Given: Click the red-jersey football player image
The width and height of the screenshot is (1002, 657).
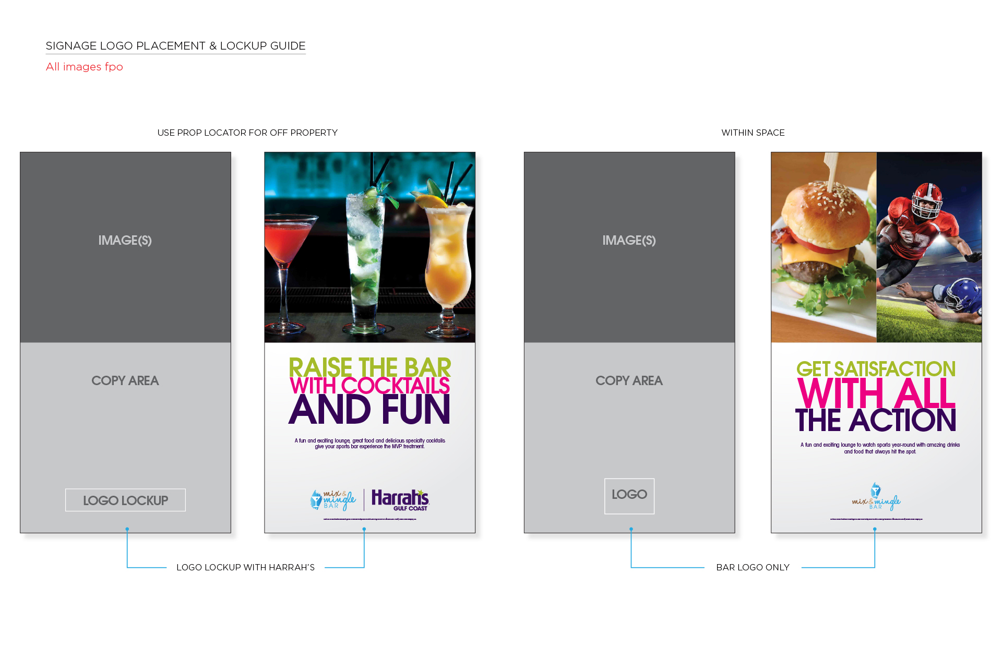Looking at the screenshot, I should 921,230.
